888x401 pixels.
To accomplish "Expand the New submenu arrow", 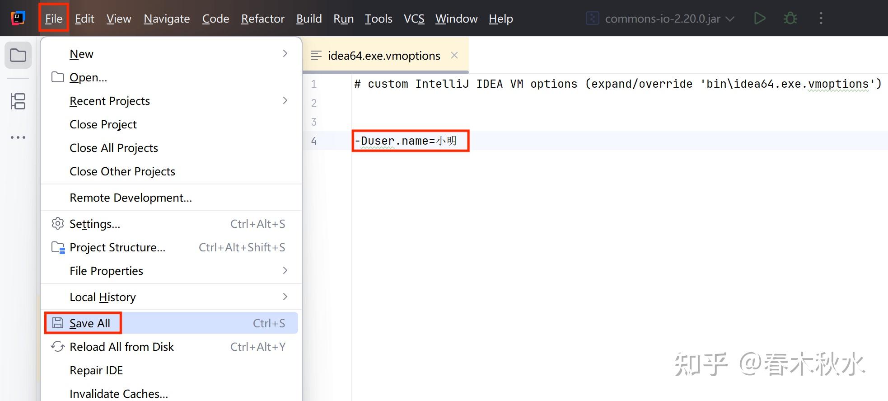I will pyautogui.click(x=285, y=53).
